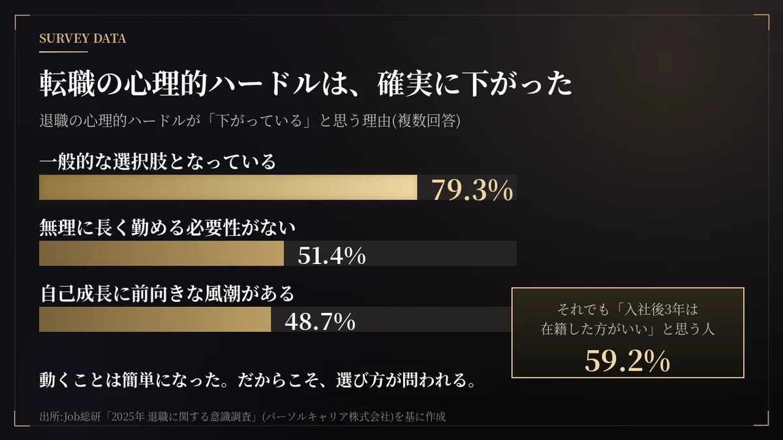This screenshot has width=783, height=440.
Task: Click the subtitle mentioning 複数回答
Action: 250,121
